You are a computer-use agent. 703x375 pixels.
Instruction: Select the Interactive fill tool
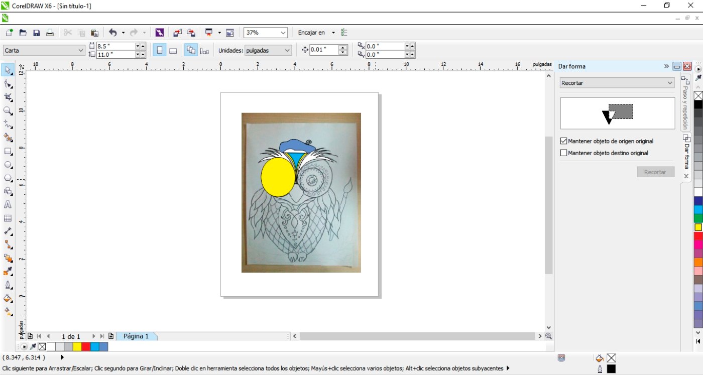[x=8, y=312]
